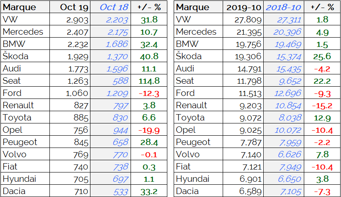This screenshot has height=197, width=341.
Task: Select Renault's -15.2 percent cell
Action: (x=322, y=105)
